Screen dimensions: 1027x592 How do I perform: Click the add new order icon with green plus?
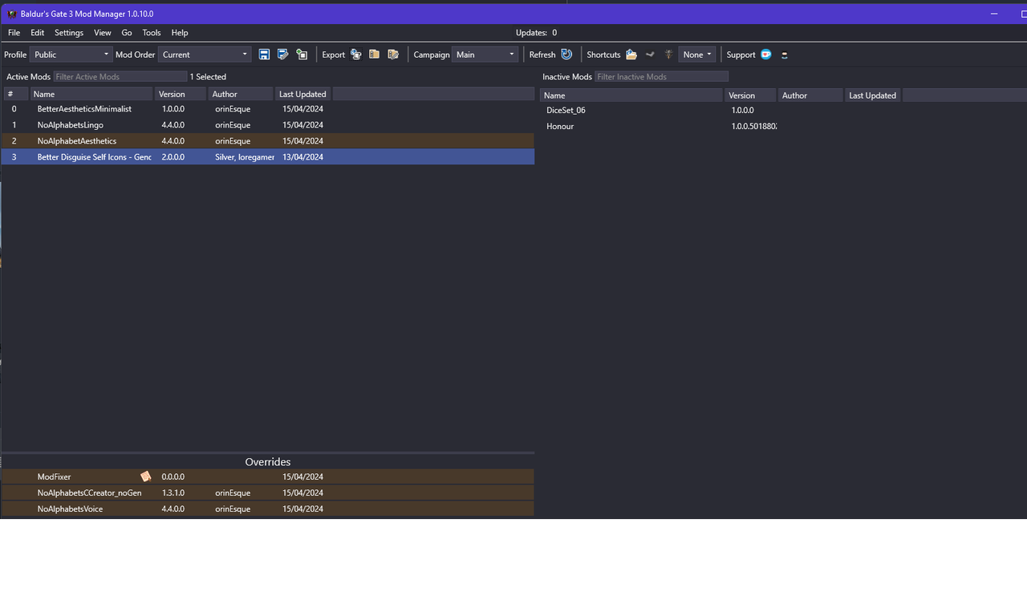302,55
